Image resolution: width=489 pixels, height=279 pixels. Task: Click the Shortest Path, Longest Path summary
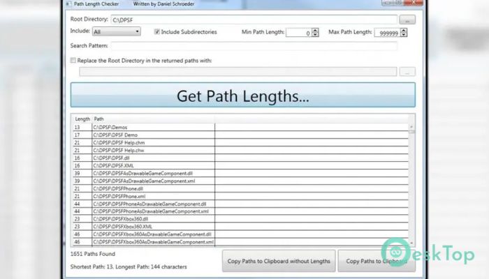[x=129, y=267]
